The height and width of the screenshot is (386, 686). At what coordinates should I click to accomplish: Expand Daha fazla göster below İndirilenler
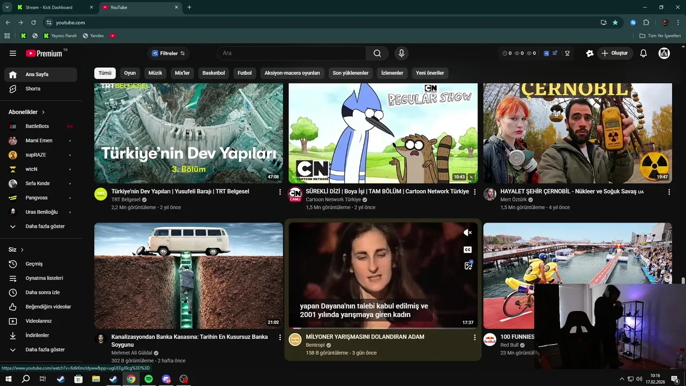pos(40,350)
